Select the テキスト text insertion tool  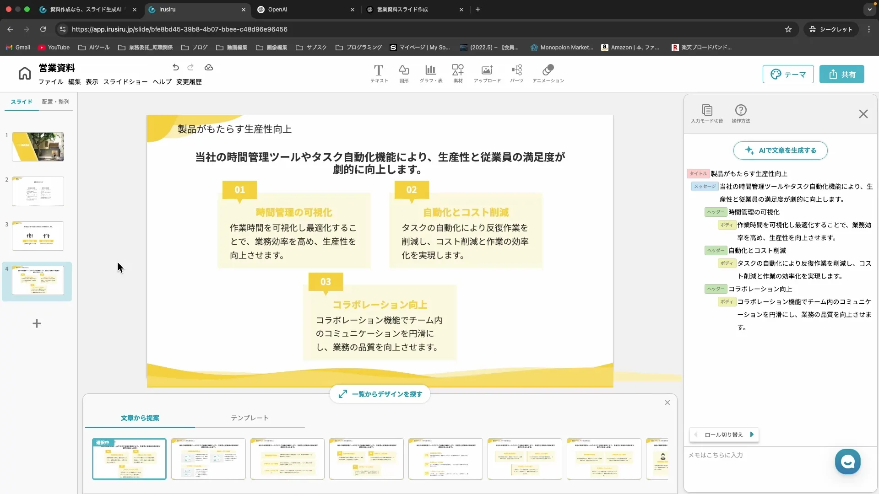[378, 73]
